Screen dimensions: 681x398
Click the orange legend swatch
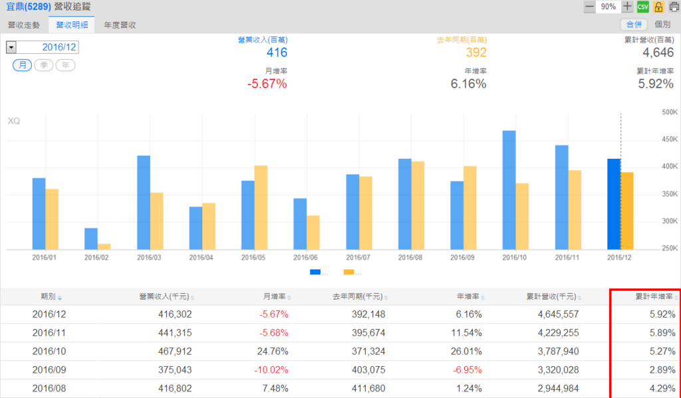point(348,272)
